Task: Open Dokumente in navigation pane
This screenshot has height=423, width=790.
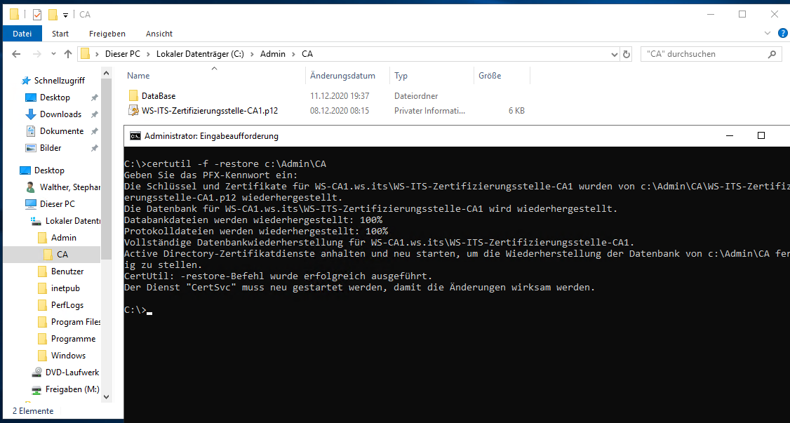Action: (62, 131)
